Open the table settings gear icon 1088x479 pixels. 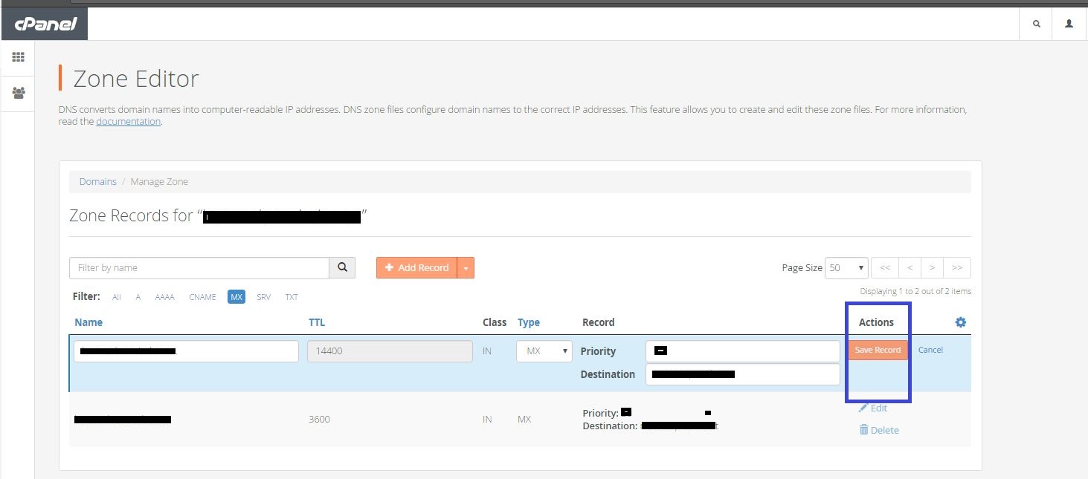click(x=960, y=322)
